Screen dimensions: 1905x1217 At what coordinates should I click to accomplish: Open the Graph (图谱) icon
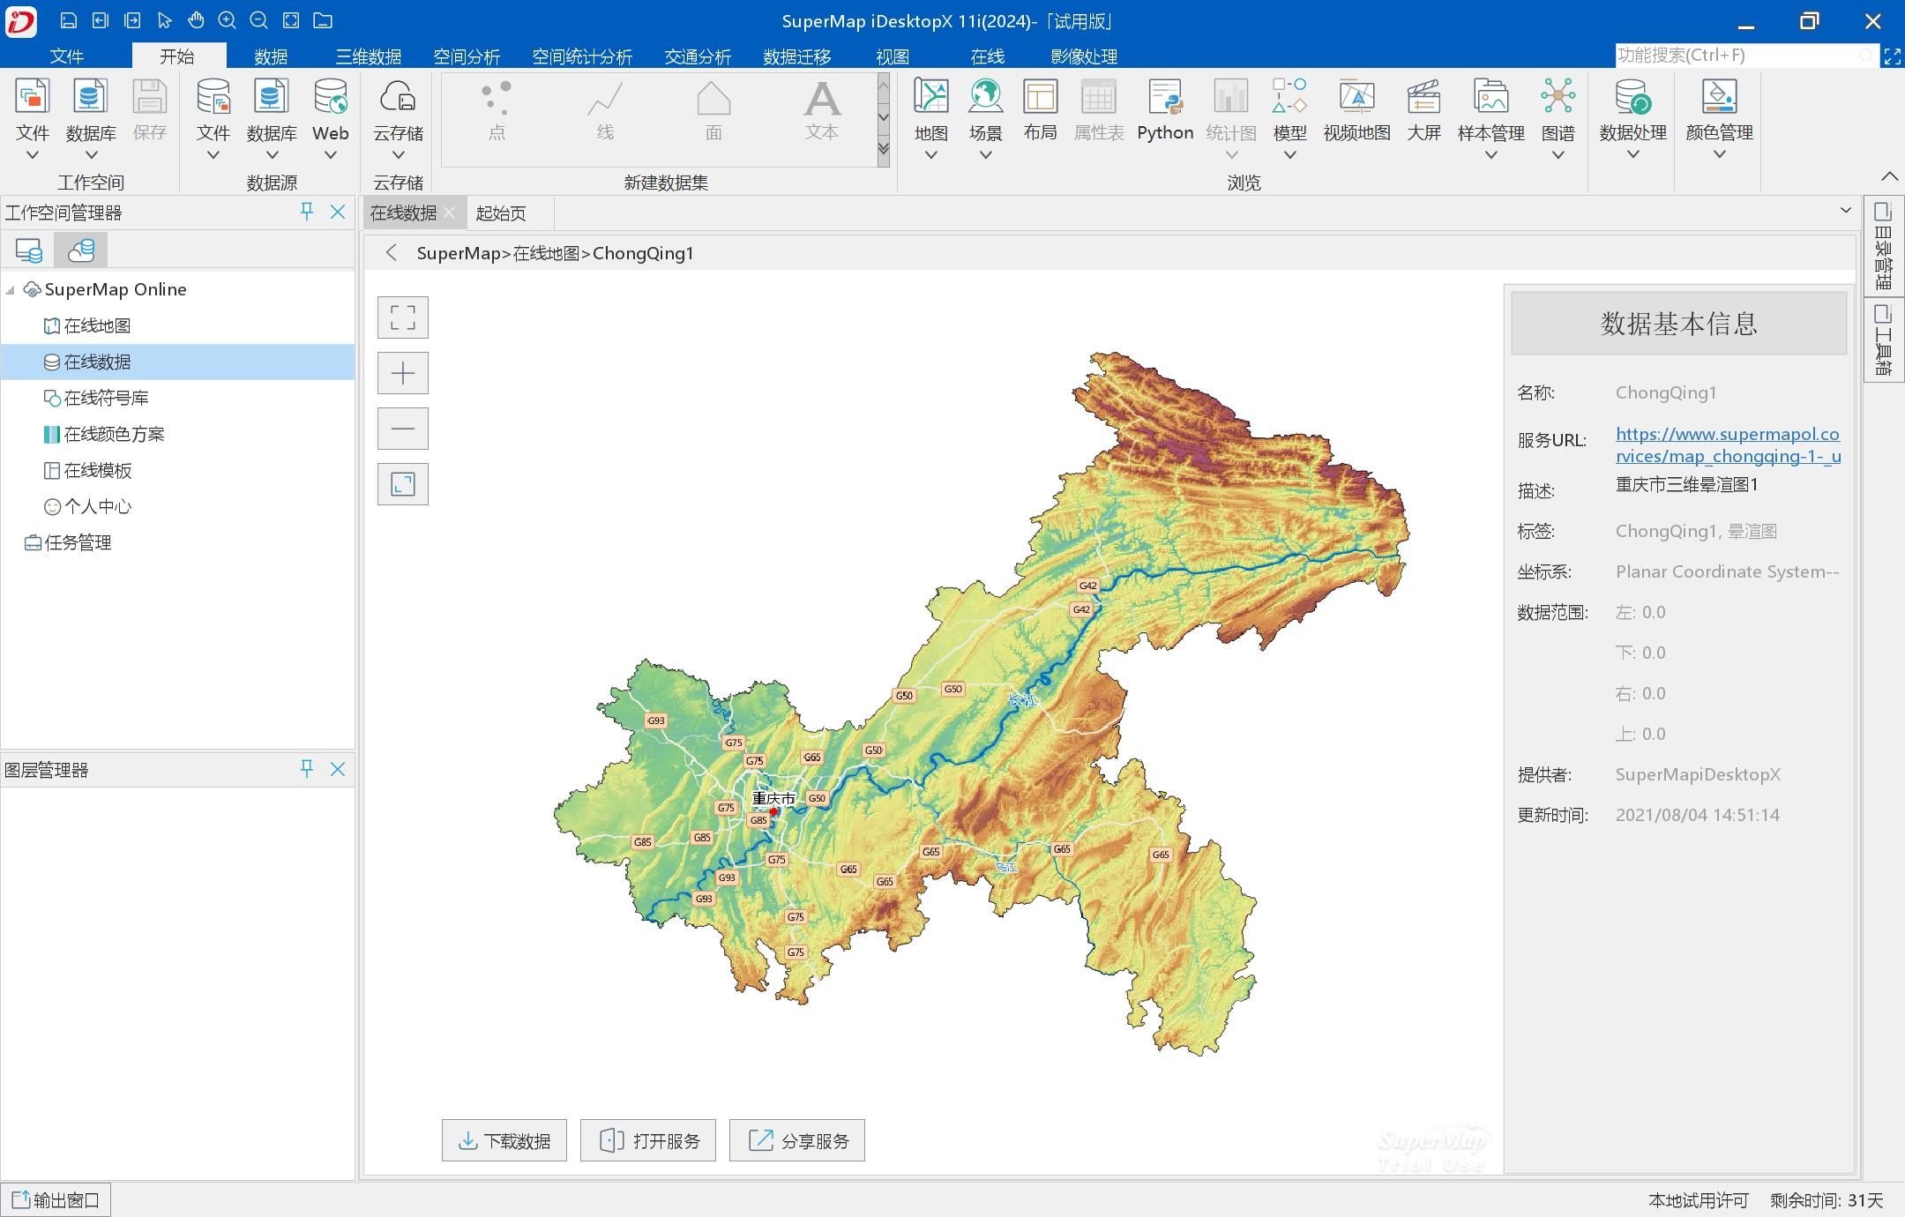pyautogui.click(x=1558, y=97)
